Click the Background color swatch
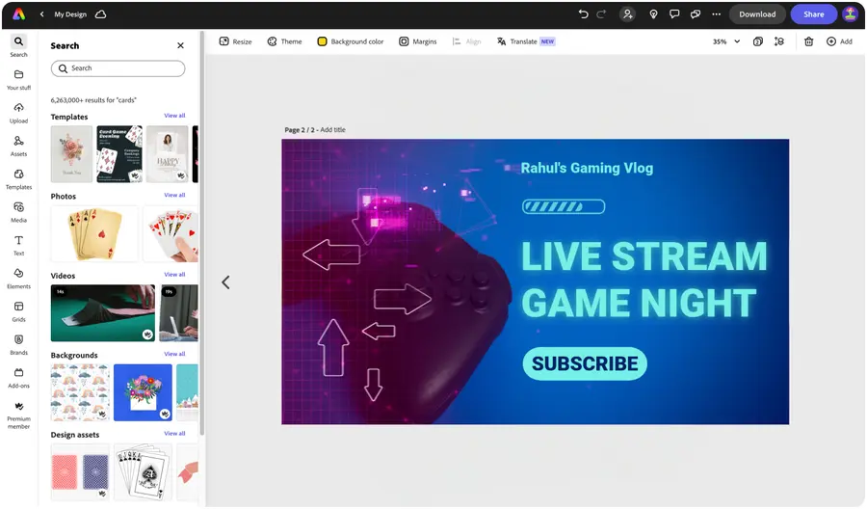 (x=322, y=41)
